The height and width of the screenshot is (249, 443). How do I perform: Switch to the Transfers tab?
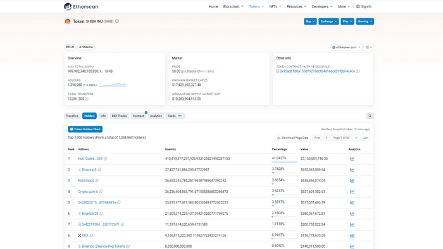[x=72, y=116]
